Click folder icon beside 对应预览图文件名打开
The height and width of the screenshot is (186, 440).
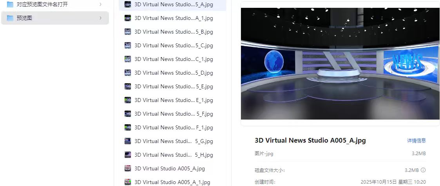10,4
